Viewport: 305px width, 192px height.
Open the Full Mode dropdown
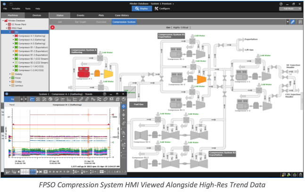(x=290, y=8)
